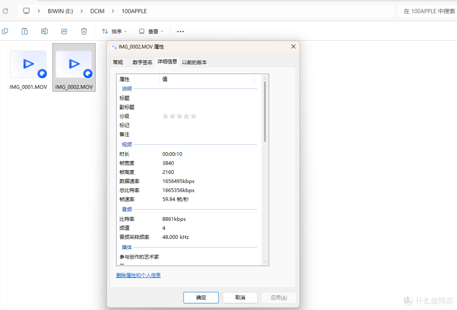This screenshot has height=310, width=457.
Task: Click the properties list scrollbar thumb
Action: point(265,111)
